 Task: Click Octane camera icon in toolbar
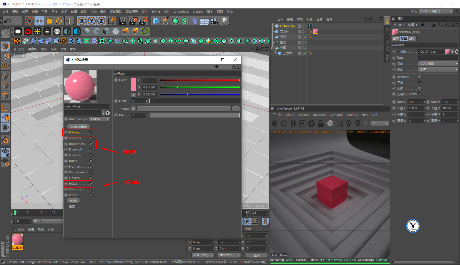(x=28, y=31)
